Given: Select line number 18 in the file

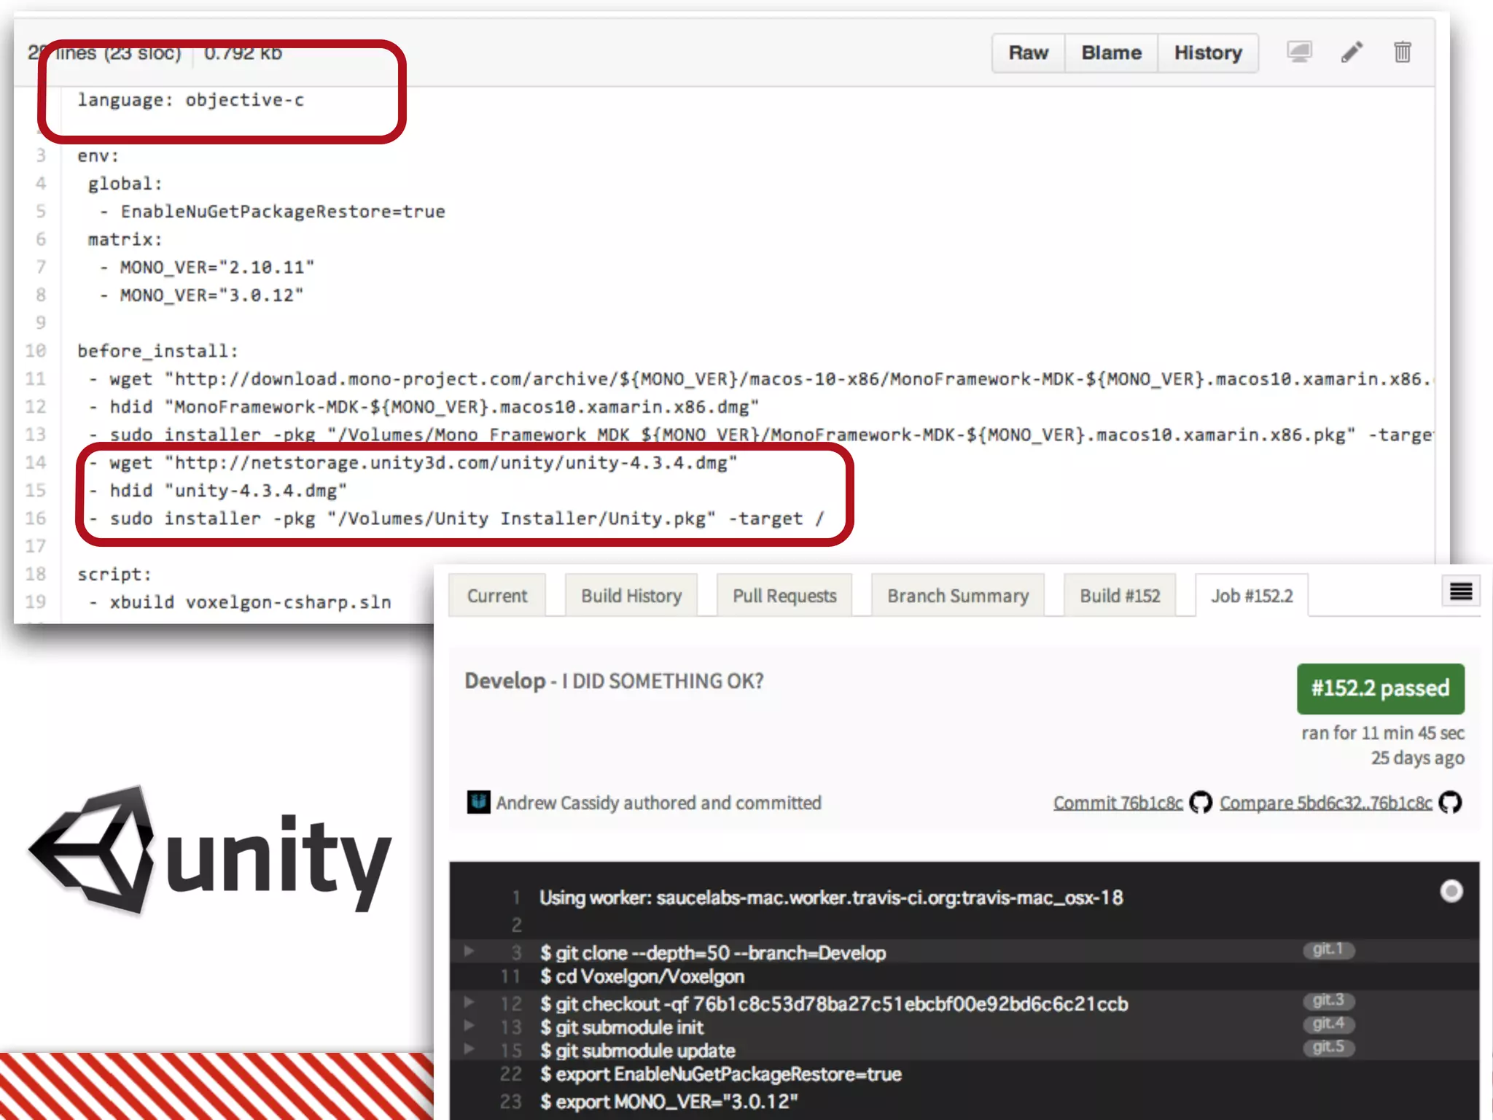Looking at the screenshot, I should point(36,574).
